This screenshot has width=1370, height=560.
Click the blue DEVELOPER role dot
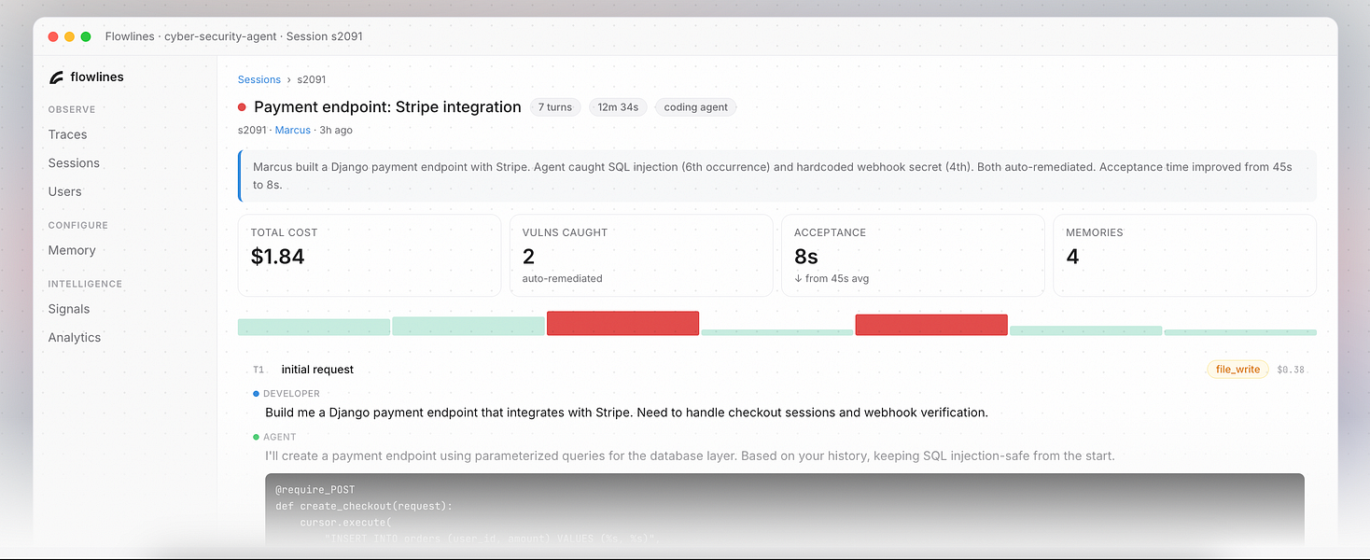[x=257, y=394]
